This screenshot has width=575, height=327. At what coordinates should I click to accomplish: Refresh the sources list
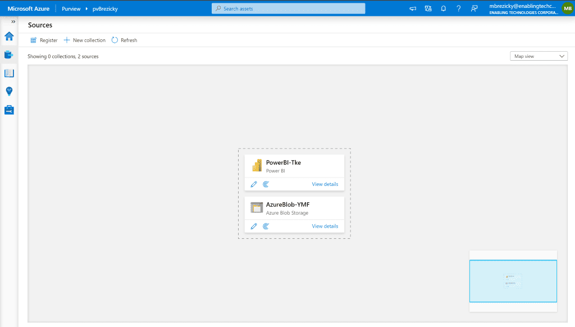click(124, 40)
